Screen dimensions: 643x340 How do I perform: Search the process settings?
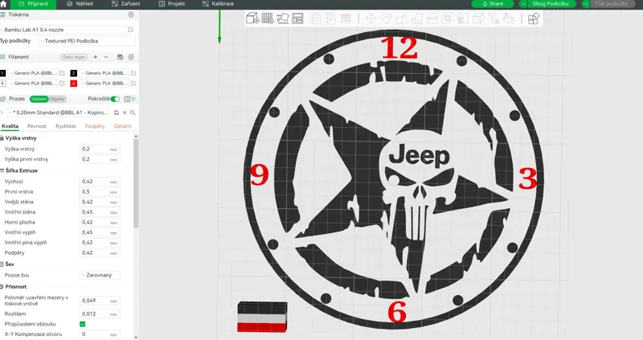(133, 113)
